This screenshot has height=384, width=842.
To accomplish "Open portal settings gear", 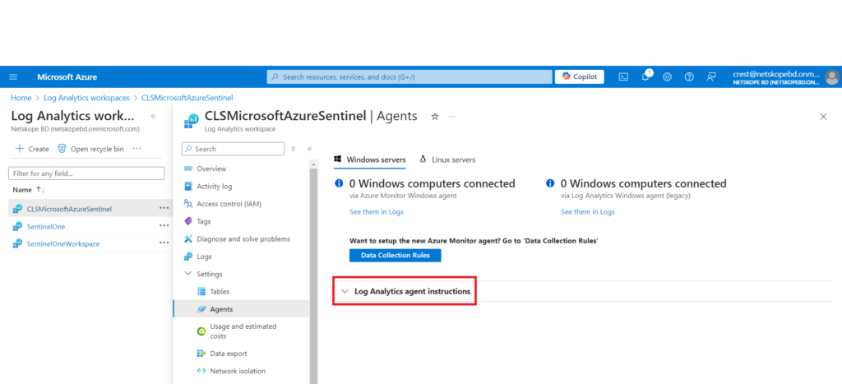I will coord(668,76).
